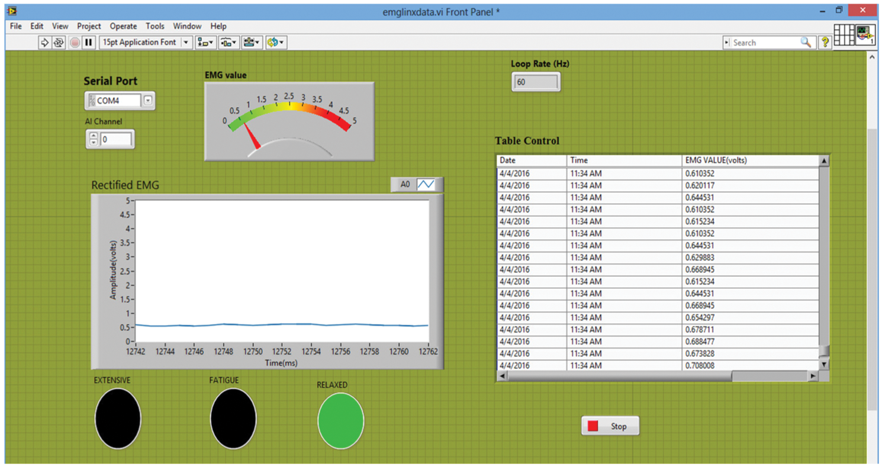This screenshot has width=882, height=467.
Task: Toggle the EXTENSIVE round indicator
Action: [118, 418]
